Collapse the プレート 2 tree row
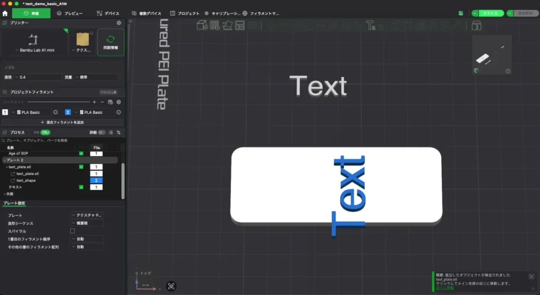This screenshot has width=540, height=295. pyautogui.click(x=4, y=160)
